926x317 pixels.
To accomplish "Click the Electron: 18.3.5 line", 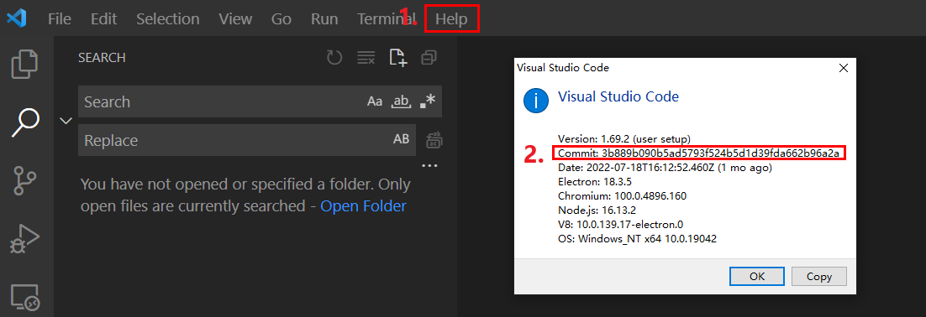I will click(594, 181).
